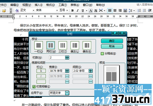Screen dimensions: 153x106
Task: Open the font name 宋体 dropdown
Action: [x=57, y=11]
